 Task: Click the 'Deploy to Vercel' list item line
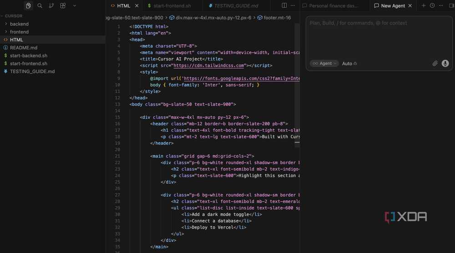coord(214,228)
